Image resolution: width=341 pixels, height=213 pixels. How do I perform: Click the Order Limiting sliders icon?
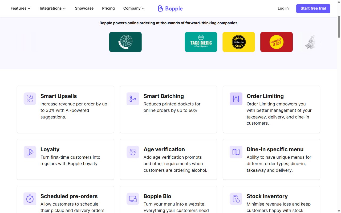pyautogui.click(x=236, y=99)
